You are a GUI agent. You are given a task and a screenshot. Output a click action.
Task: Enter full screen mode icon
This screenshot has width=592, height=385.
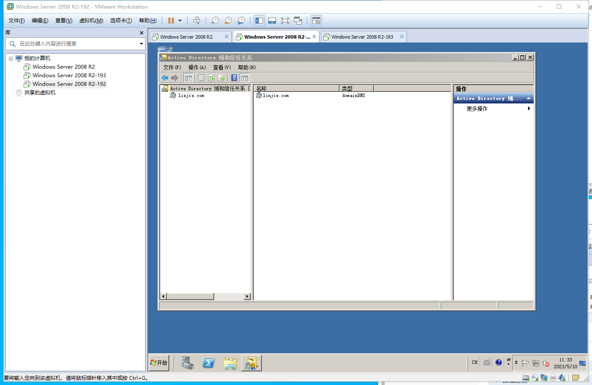(x=285, y=21)
